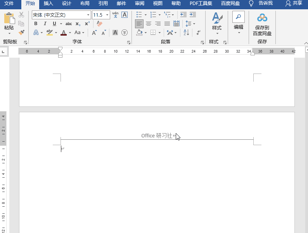This screenshot has height=233, width=308.
Task: Select the Format Painter brush
Action: point(21,33)
